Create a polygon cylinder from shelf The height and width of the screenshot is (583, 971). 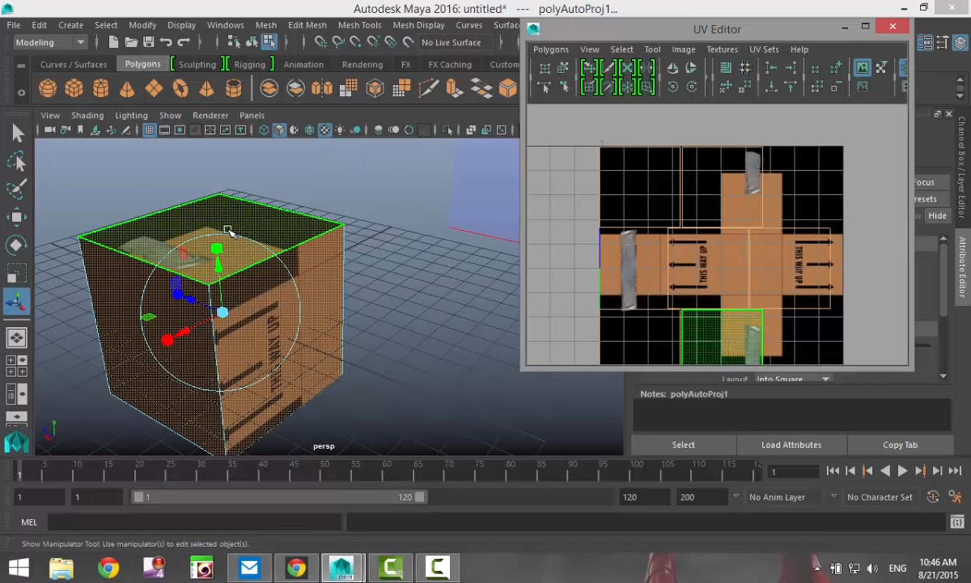click(x=100, y=89)
